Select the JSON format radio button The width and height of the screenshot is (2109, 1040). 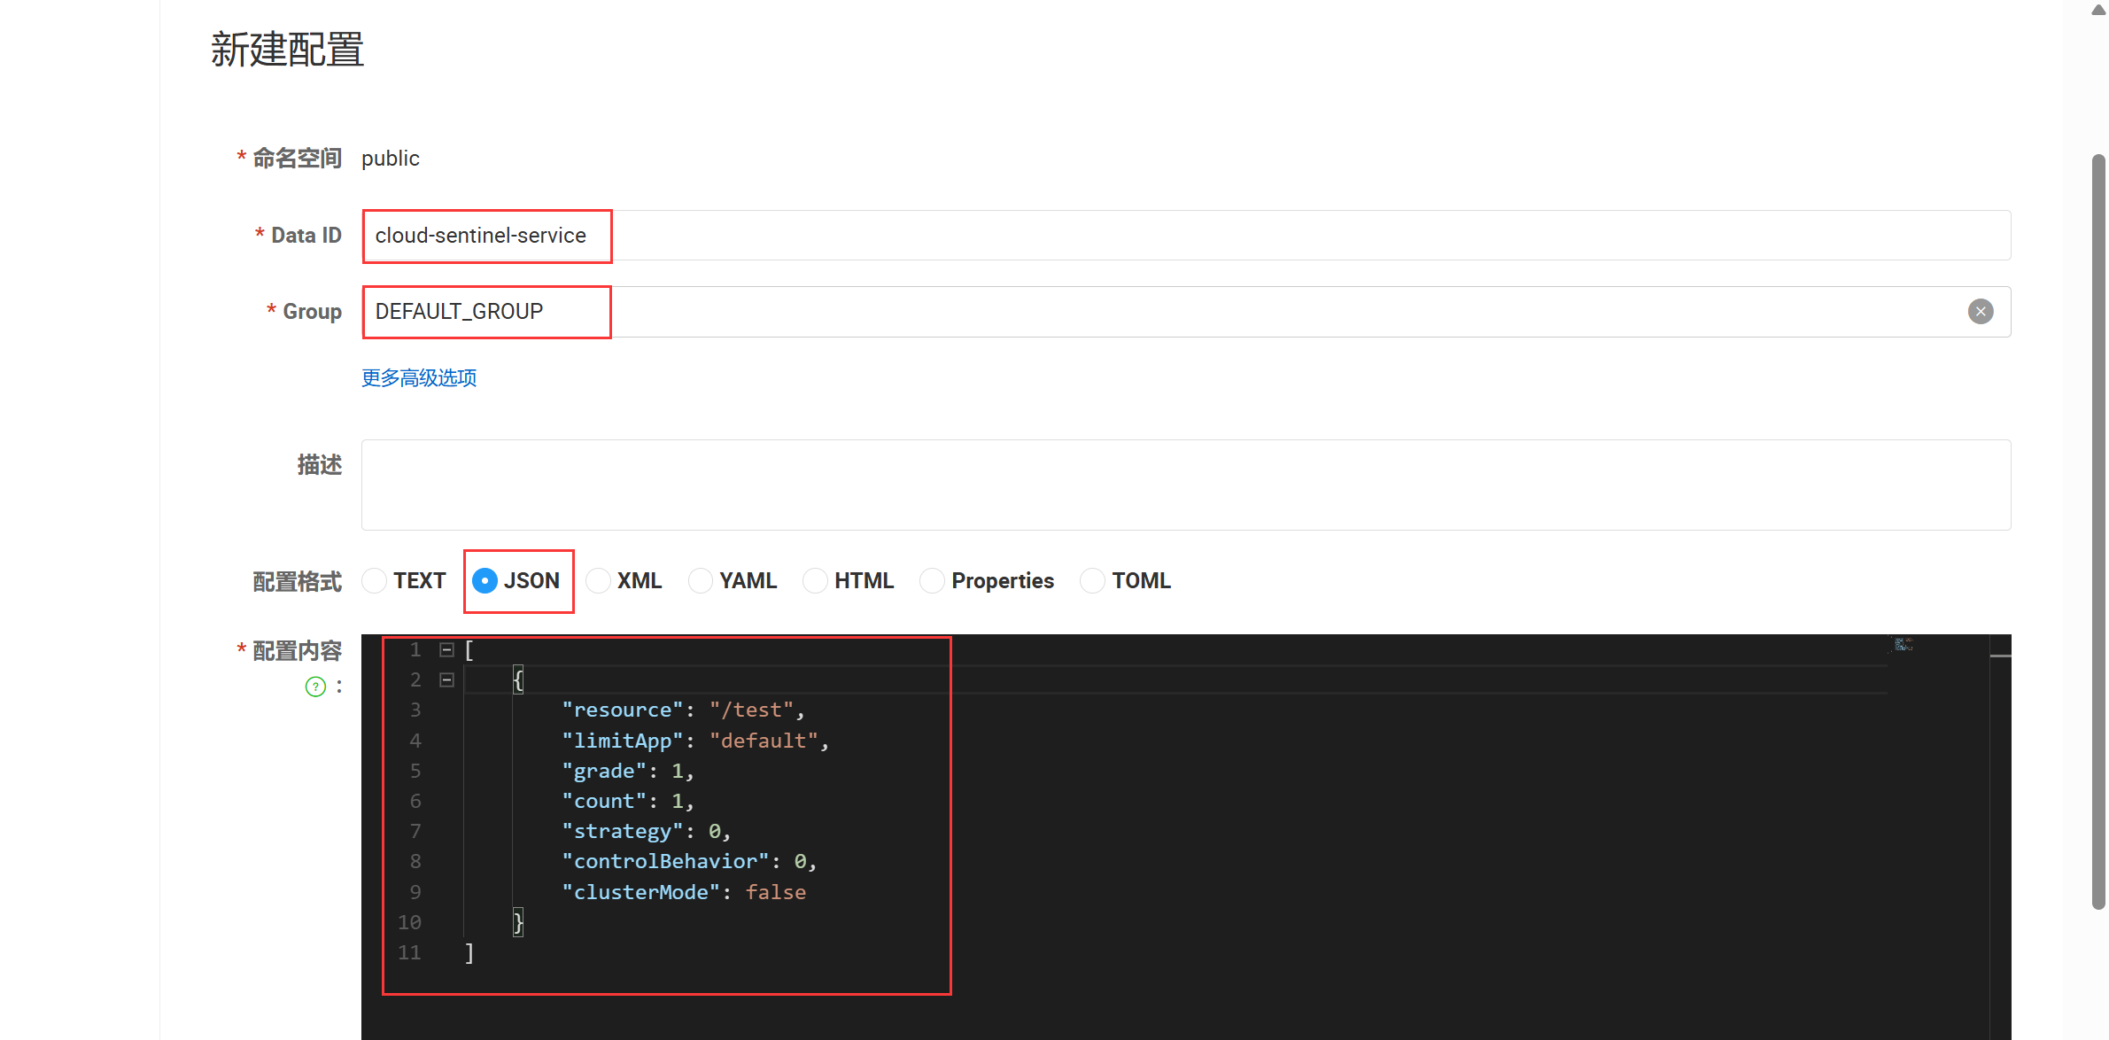(x=485, y=581)
